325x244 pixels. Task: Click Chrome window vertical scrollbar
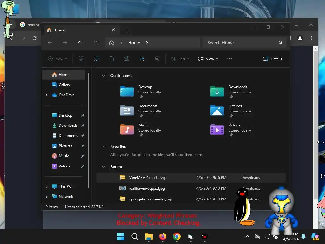(x=315, y=125)
